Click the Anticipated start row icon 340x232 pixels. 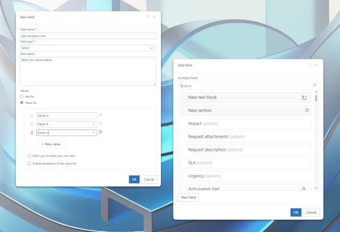(304, 188)
